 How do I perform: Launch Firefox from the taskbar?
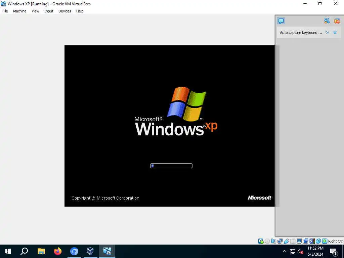tap(58, 251)
